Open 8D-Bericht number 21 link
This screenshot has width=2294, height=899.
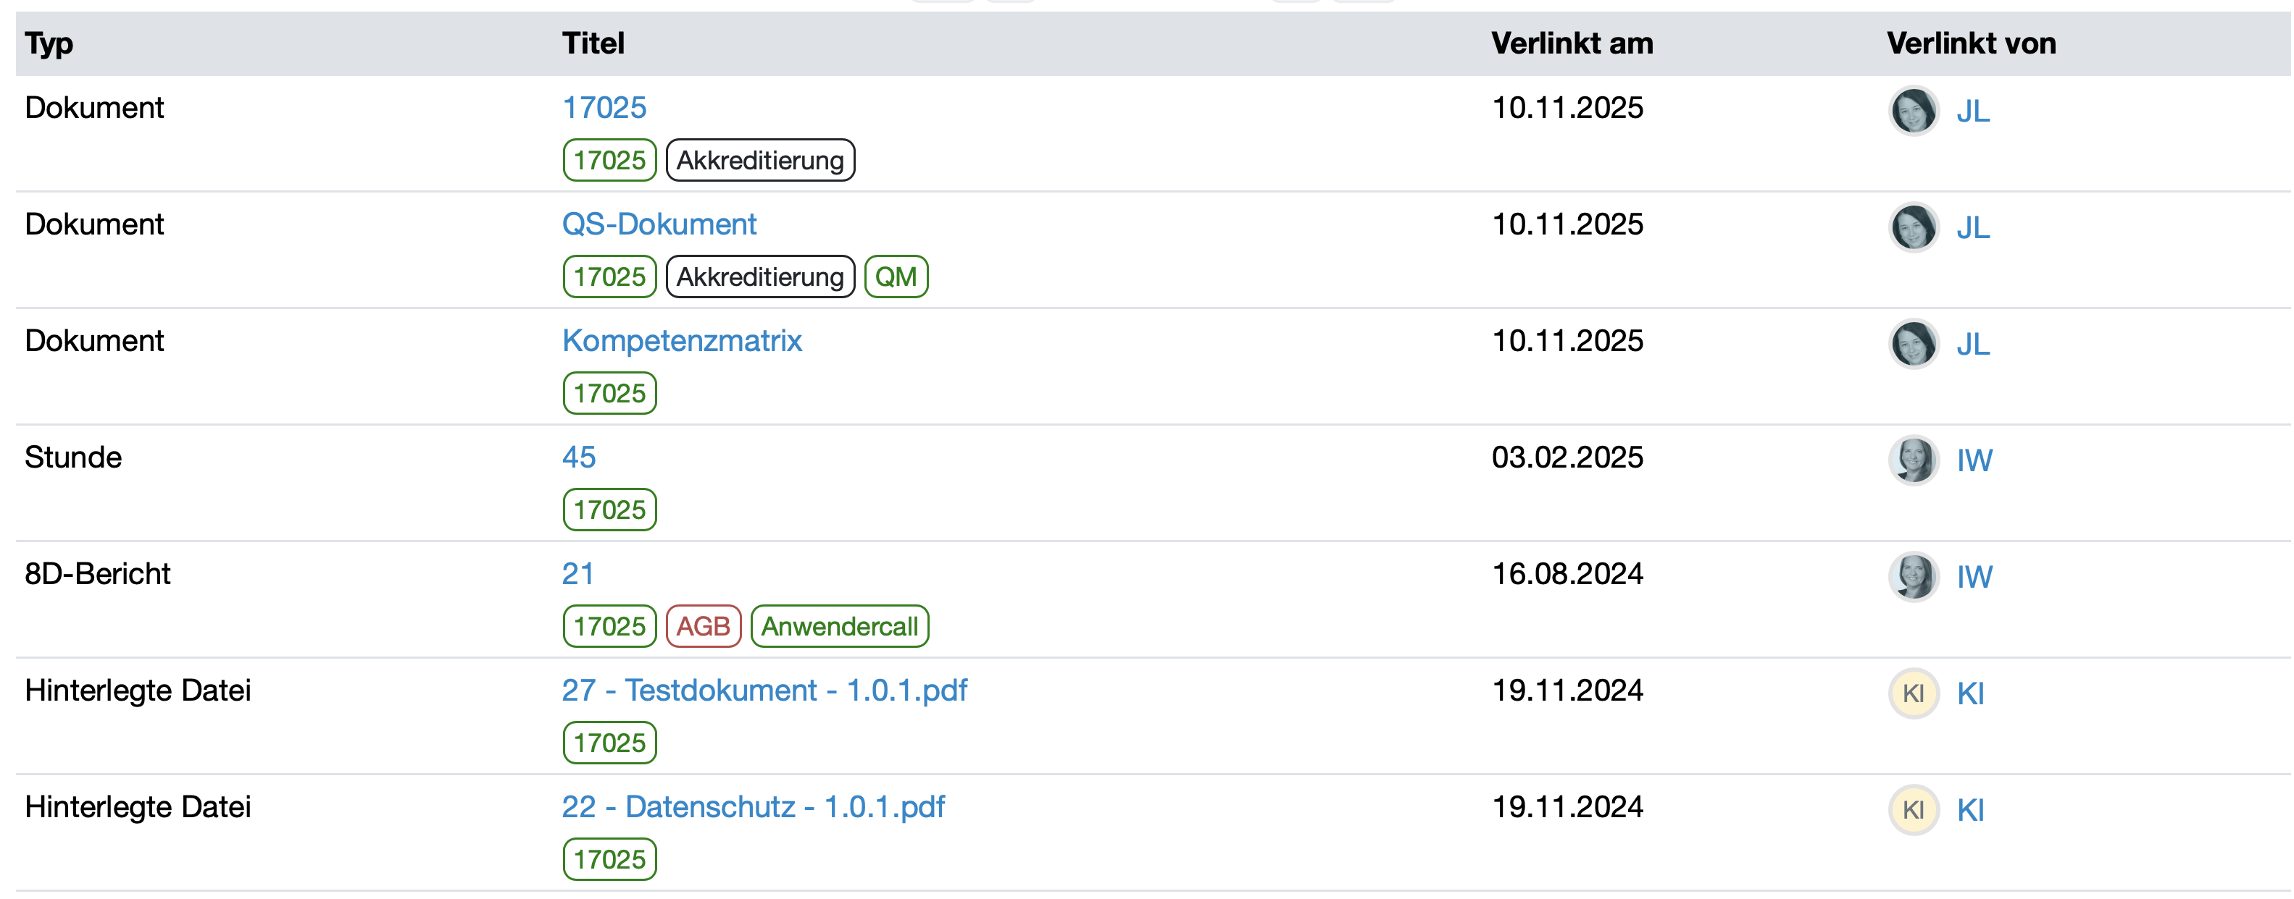coord(577,573)
